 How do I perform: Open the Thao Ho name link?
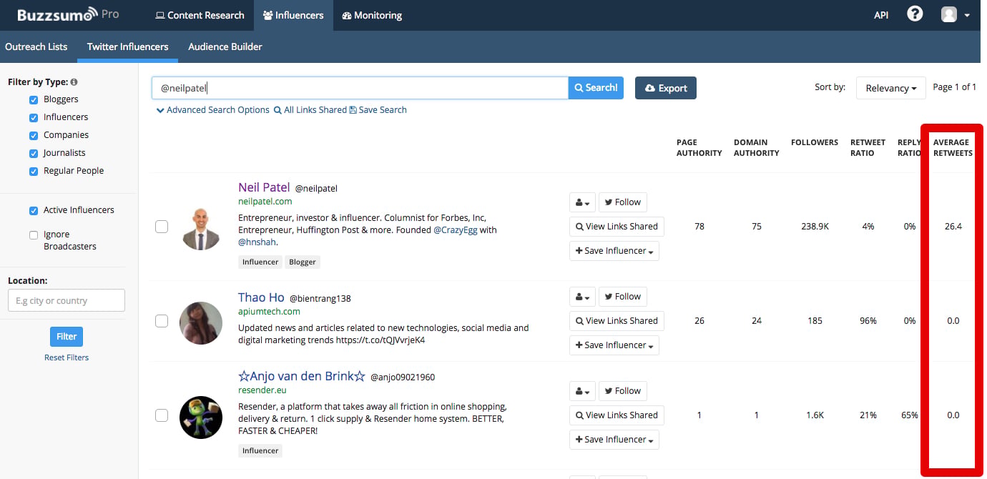click(x=261, y=297)
